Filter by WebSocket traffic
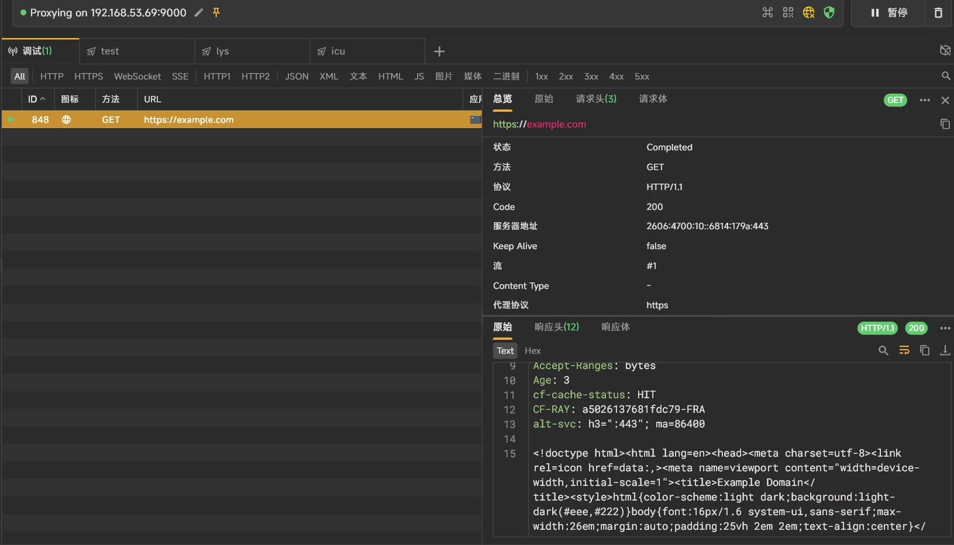This screenshot has width=954, height=545. (x=137, y=76)
